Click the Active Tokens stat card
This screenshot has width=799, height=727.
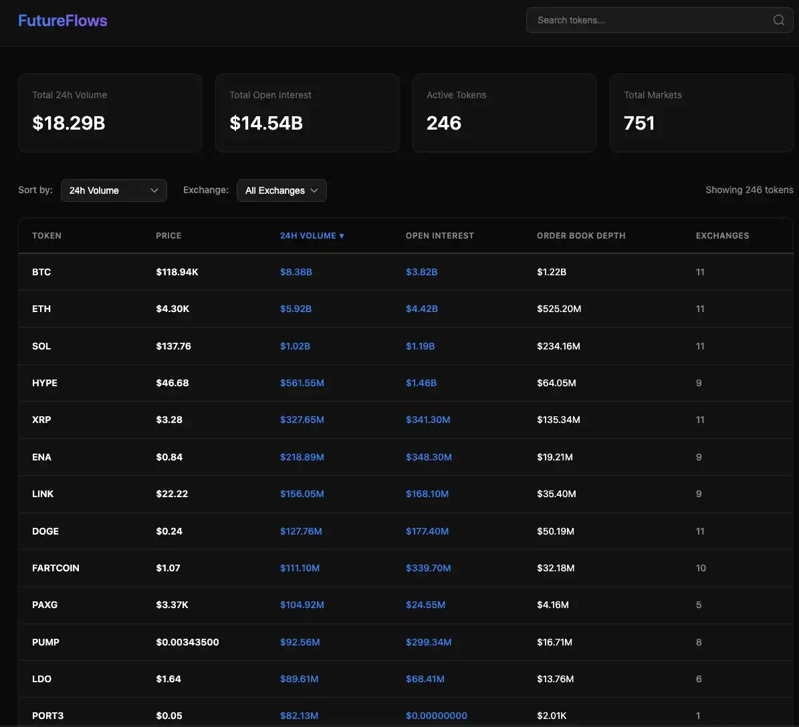click(x=504, y=112)
